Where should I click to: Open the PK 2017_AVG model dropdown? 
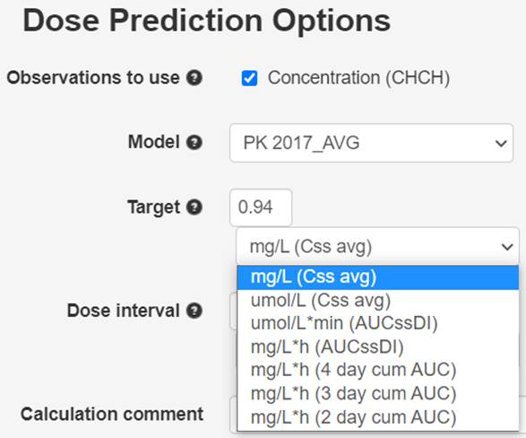[x=371, y=143]
